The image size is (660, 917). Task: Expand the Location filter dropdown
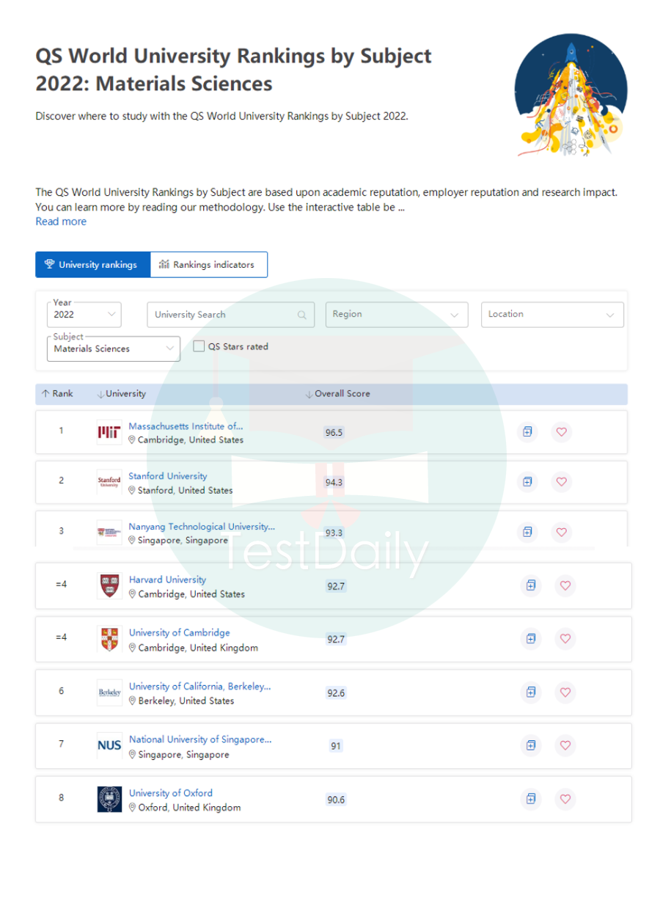click(552, 314)
